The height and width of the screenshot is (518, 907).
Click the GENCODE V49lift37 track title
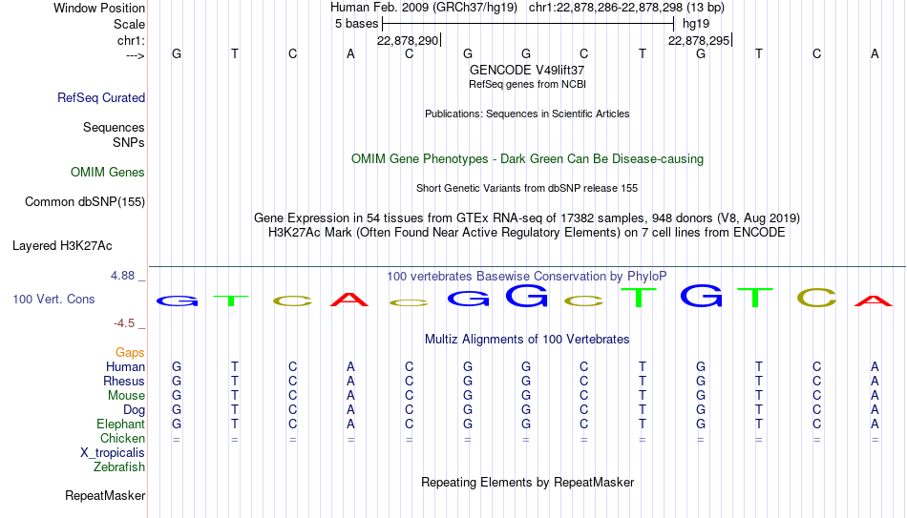[527, 70]
